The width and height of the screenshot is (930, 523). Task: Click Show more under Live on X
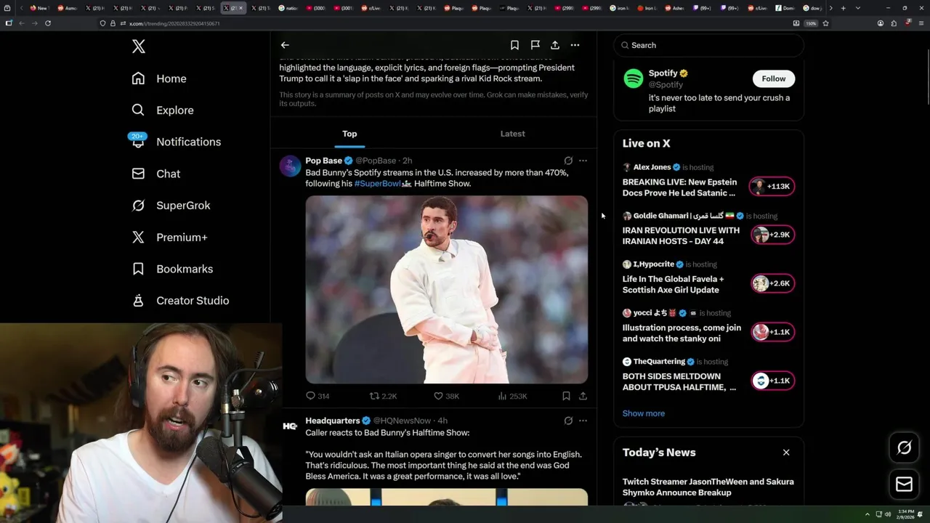643,413
